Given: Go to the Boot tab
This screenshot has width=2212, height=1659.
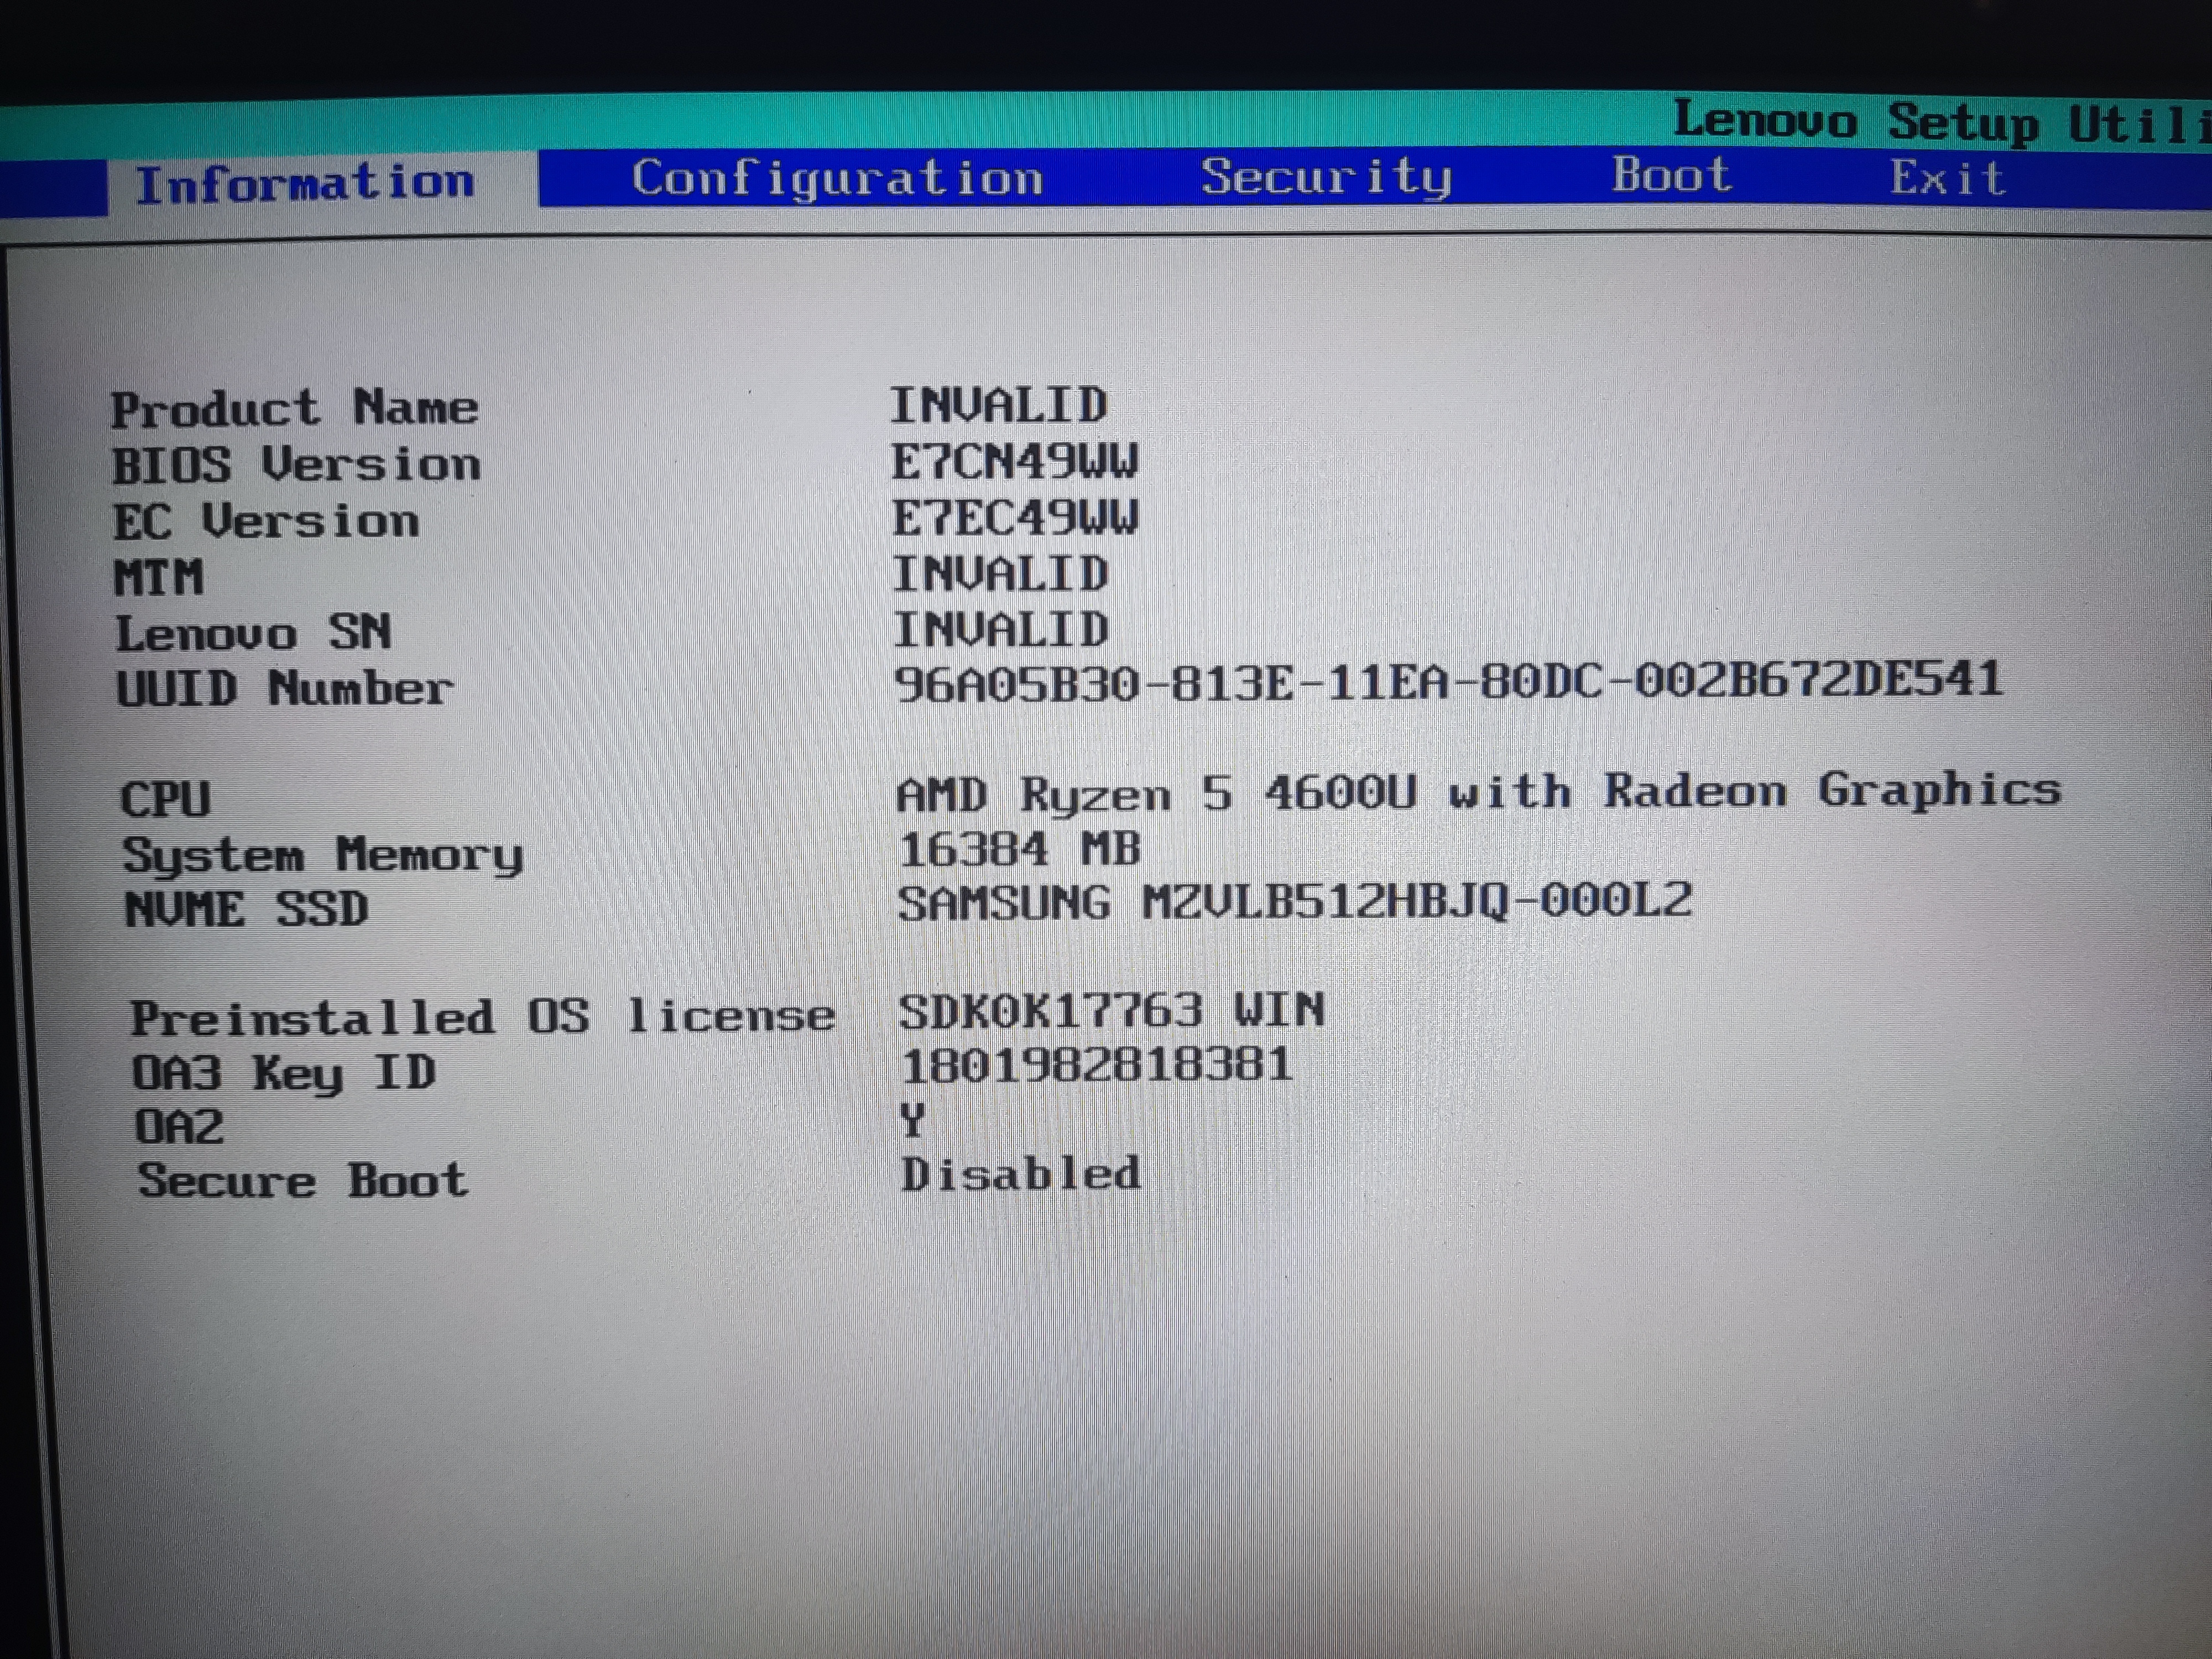Looking at the screenshot, I should click(1670, 175).
